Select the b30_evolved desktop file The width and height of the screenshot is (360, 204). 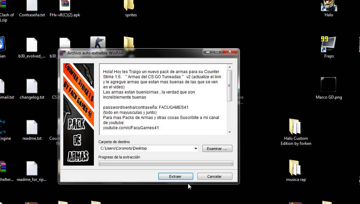click(32, 48)
